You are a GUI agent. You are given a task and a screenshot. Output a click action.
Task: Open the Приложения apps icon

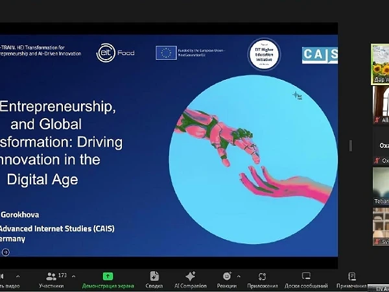(x=262, y=276)
